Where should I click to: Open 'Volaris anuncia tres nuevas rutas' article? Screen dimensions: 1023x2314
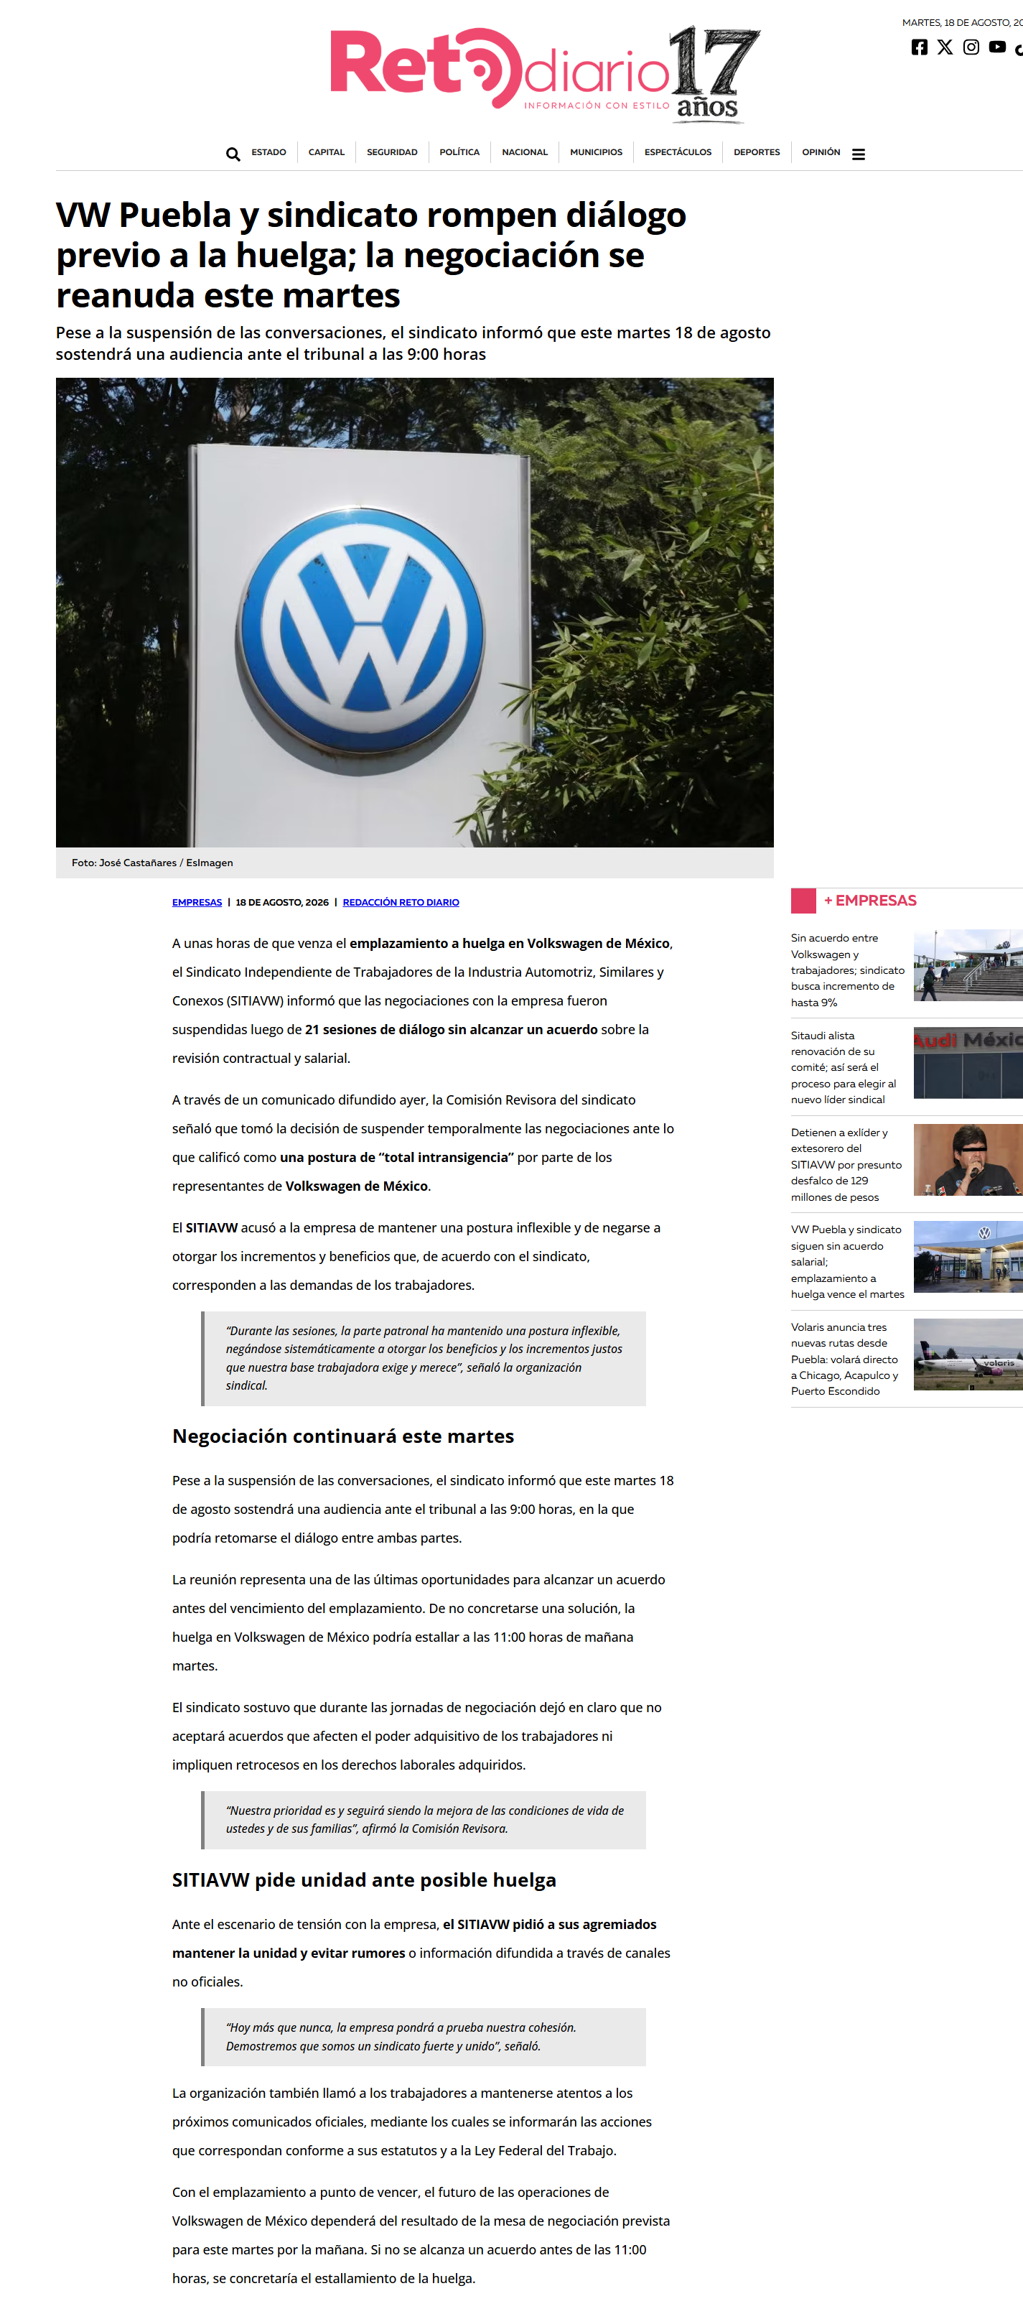pyautogui.click(x=844, y=1358)
